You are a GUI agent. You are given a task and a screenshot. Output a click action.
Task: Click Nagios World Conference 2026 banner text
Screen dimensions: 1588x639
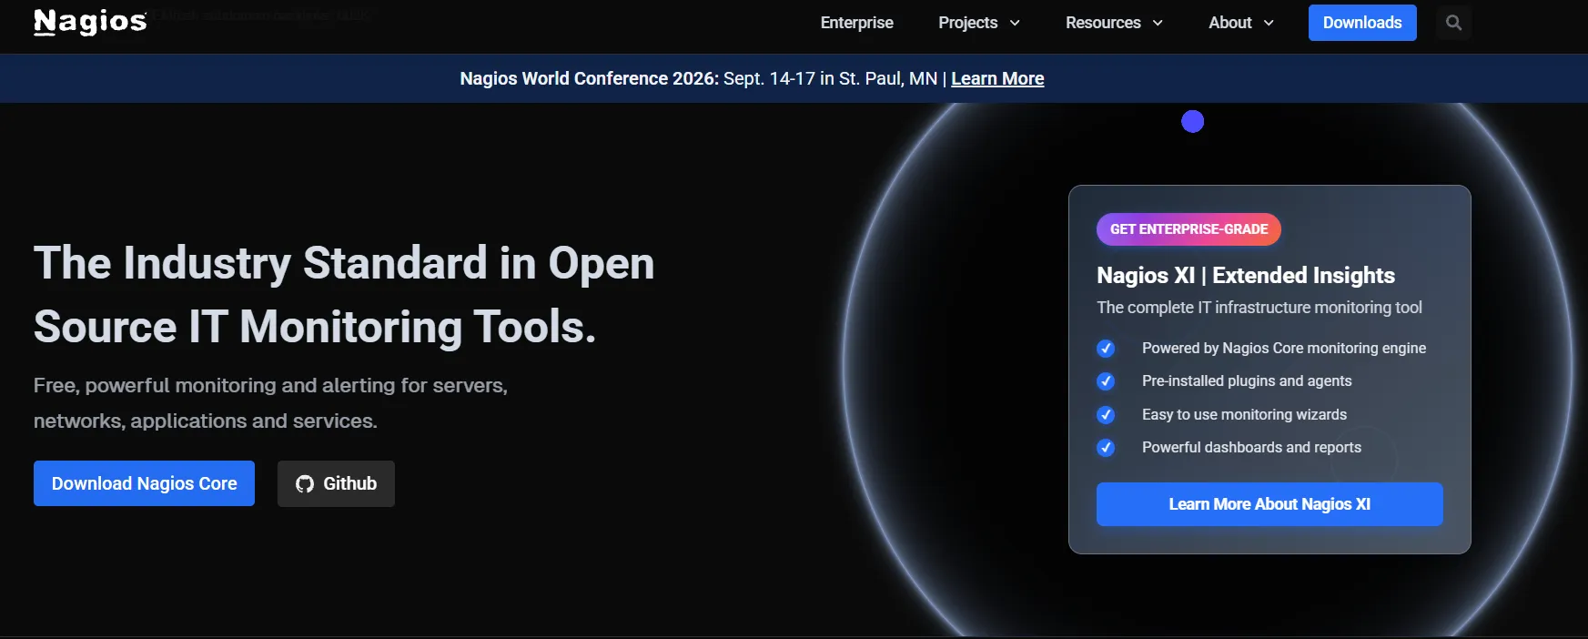point(590,79)
